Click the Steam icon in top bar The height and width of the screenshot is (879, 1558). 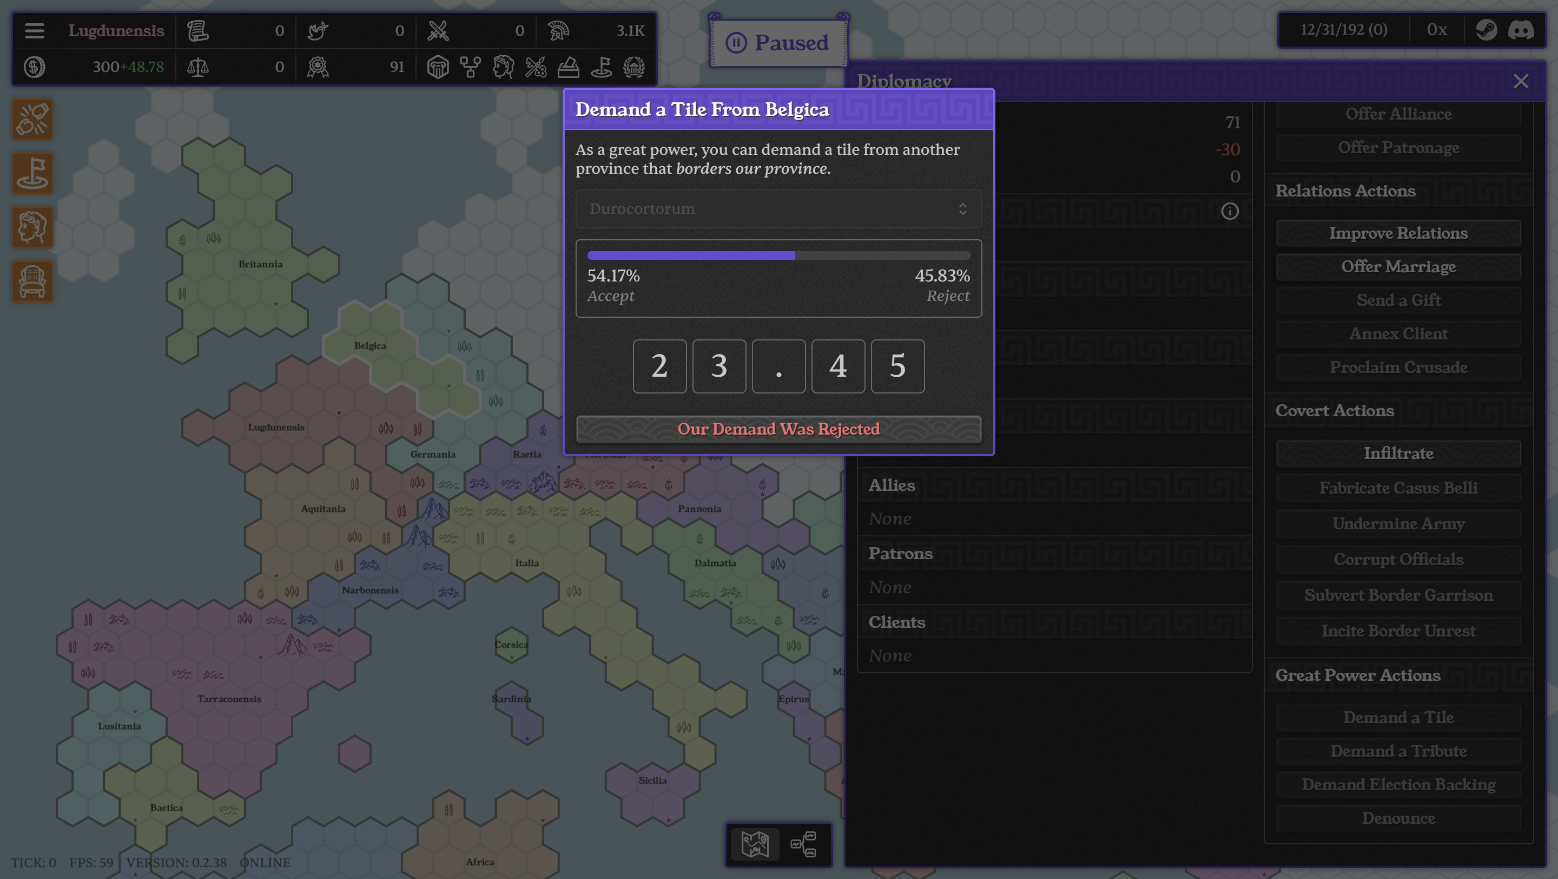tap(1486, 30)
